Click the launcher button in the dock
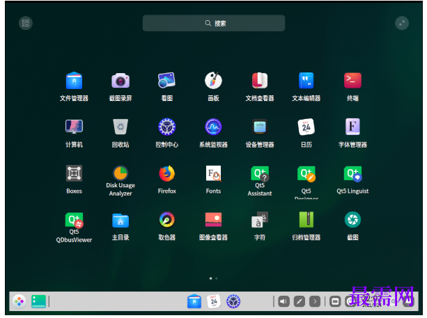 [x=19, y=301]
